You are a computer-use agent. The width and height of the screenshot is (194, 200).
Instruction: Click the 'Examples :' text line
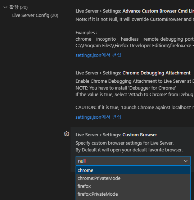pos(86,32)
